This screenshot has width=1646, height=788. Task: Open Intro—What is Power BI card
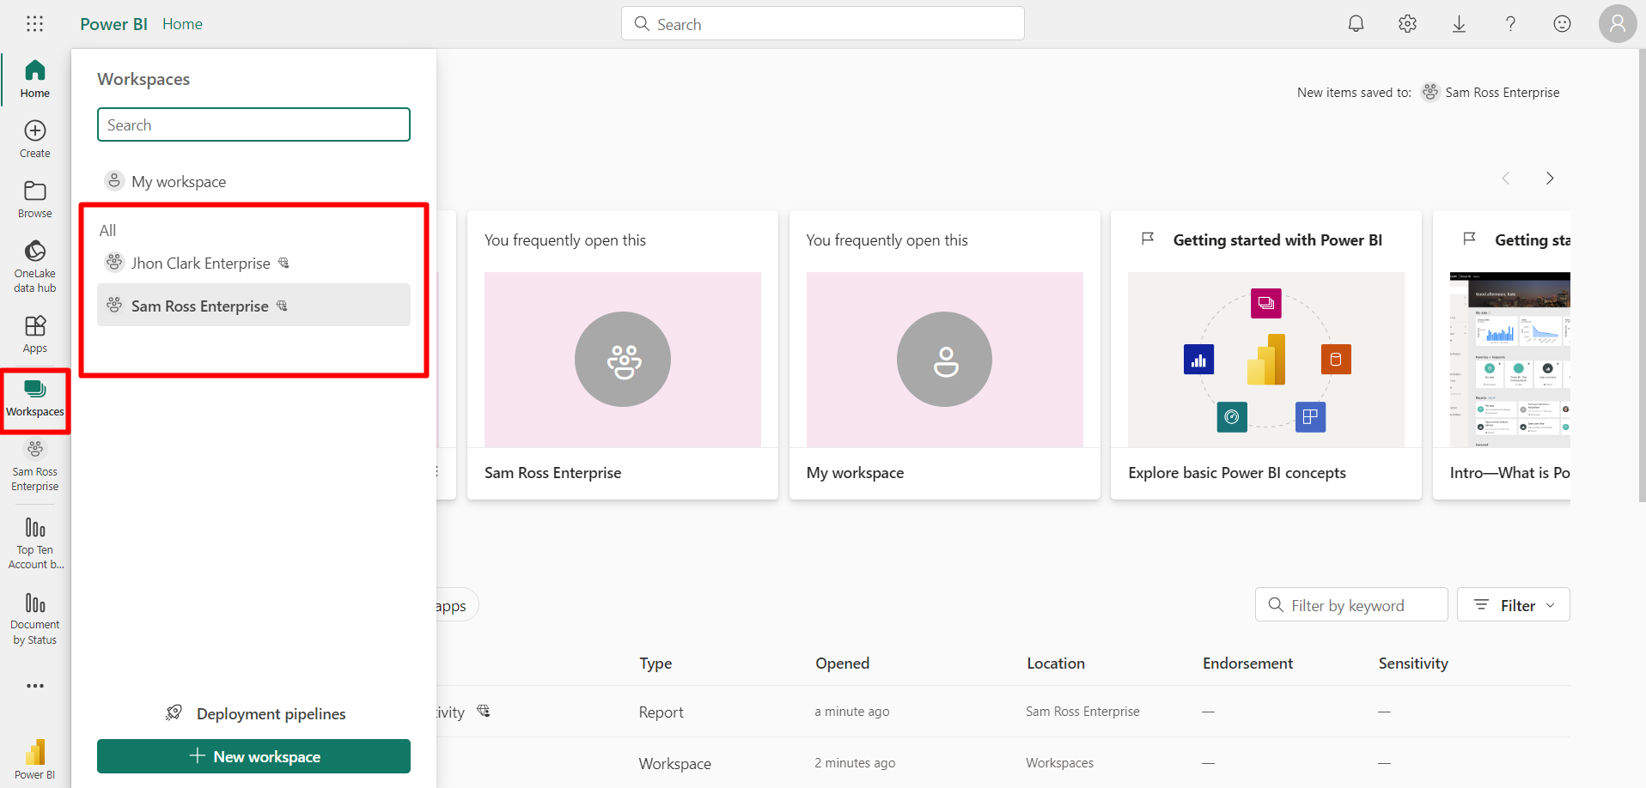pyautogui.click(x=1502, y=355)
